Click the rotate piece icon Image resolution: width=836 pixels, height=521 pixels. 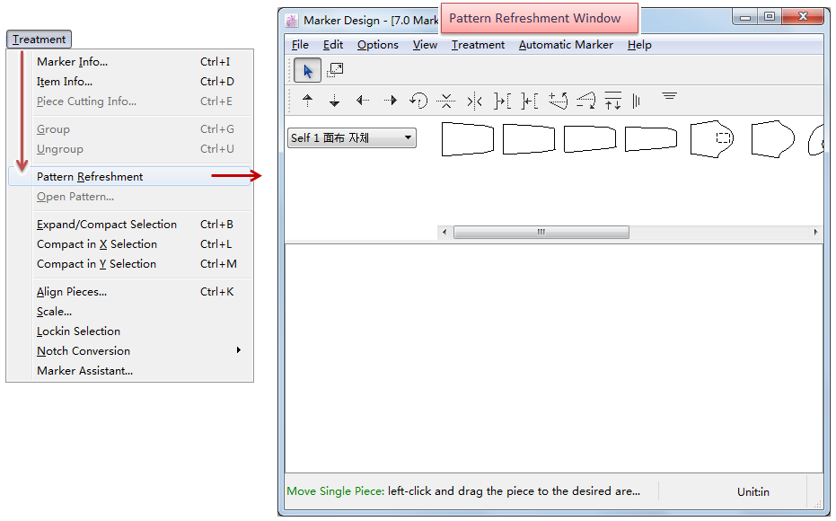point(418,101)
